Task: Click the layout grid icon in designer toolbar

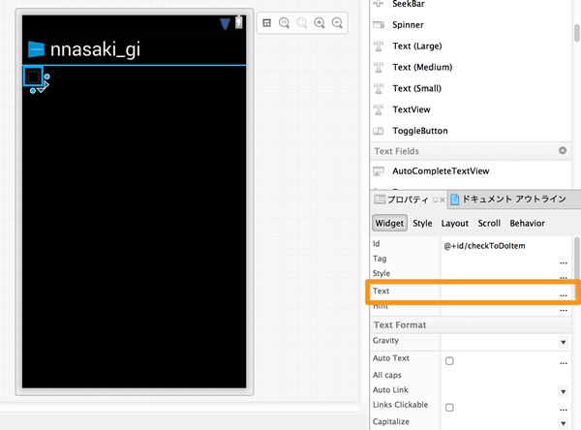Action: [x=266, y=23]
